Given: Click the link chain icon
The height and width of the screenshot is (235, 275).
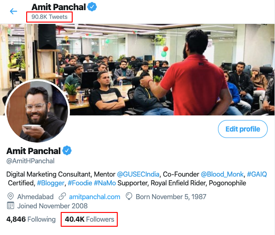Looking at the screenshot, I should pyautogui.click(x=62, y=196).
